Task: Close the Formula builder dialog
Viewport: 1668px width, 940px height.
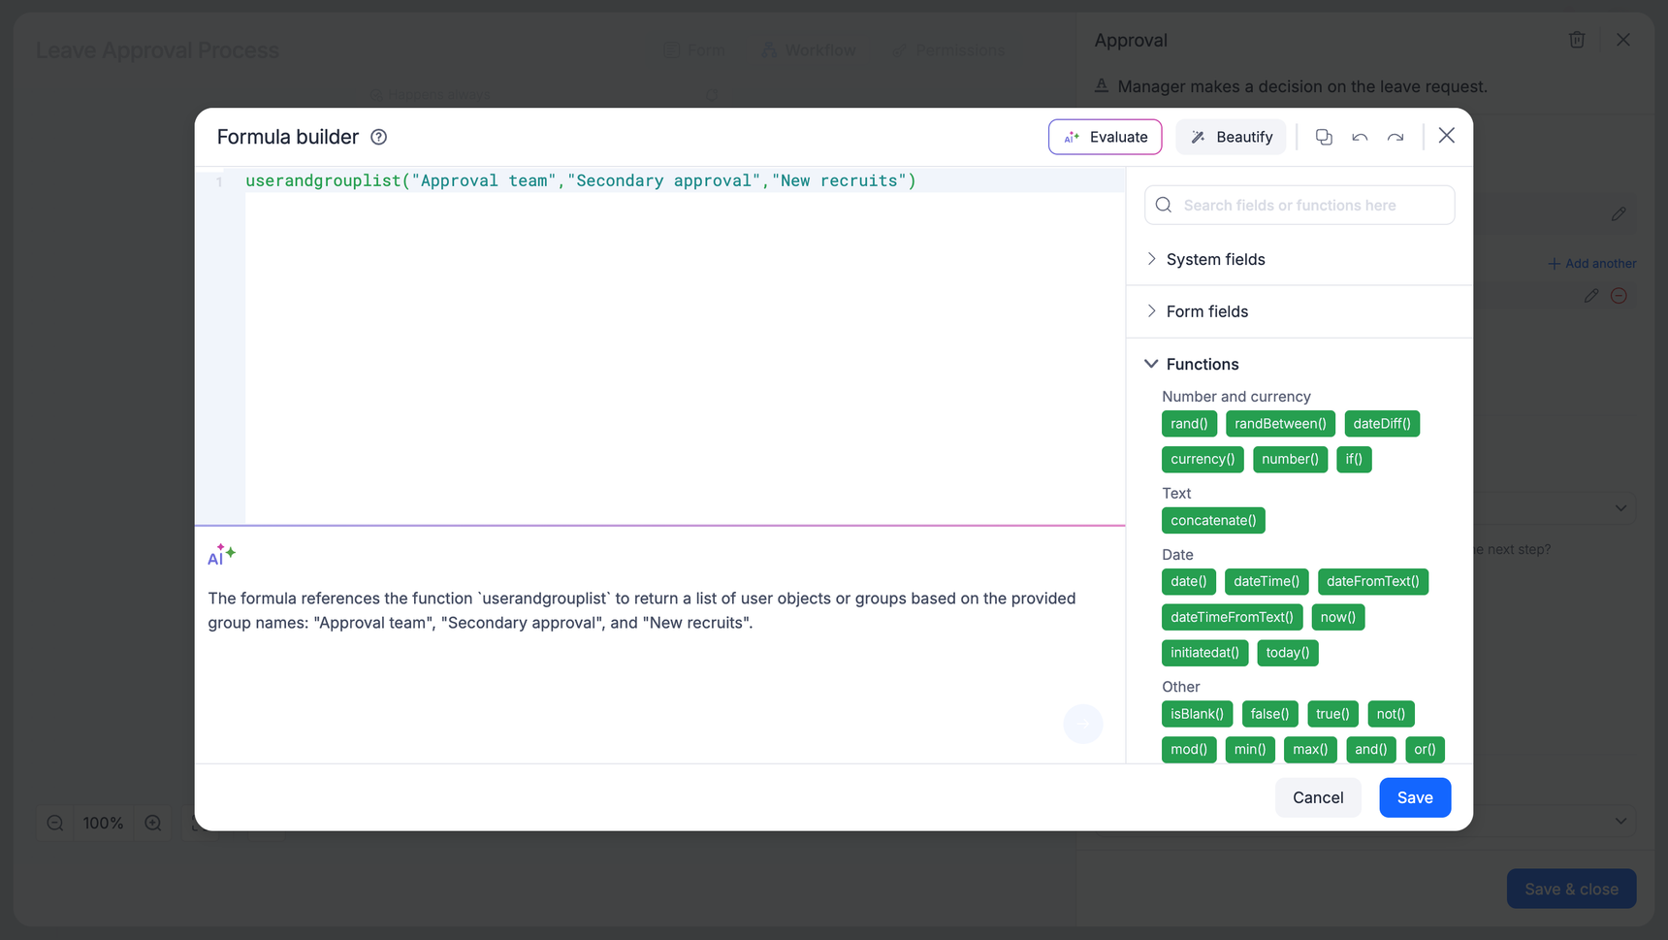Action: pos(1446,136)
